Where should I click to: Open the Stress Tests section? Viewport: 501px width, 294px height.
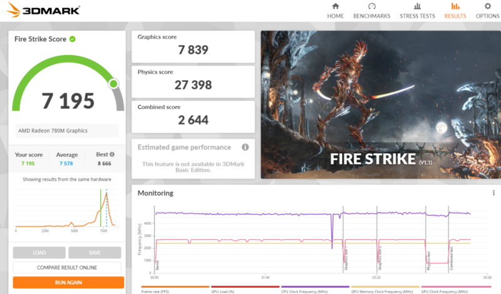417,11
